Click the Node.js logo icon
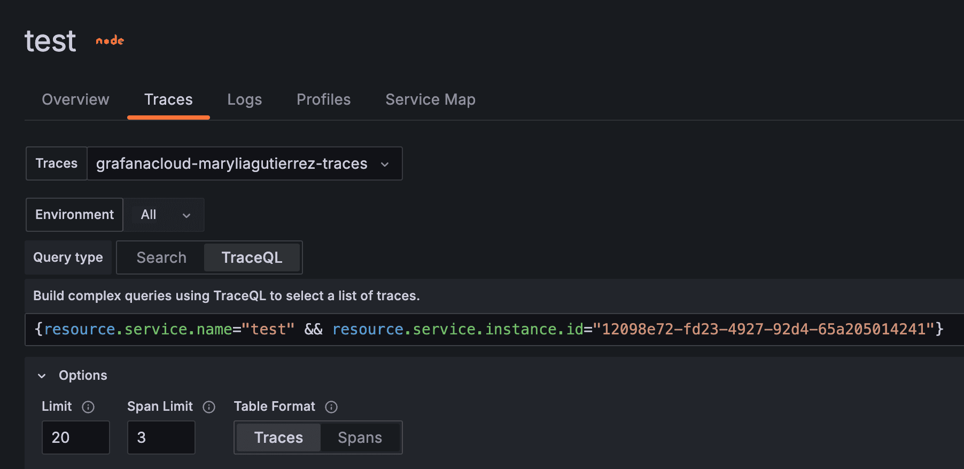The width and height of the screenshot is (964, 469). [x=110, y=41]
